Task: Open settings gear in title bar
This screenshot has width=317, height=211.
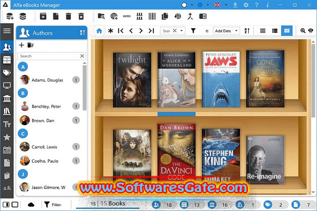Action: 246,5
